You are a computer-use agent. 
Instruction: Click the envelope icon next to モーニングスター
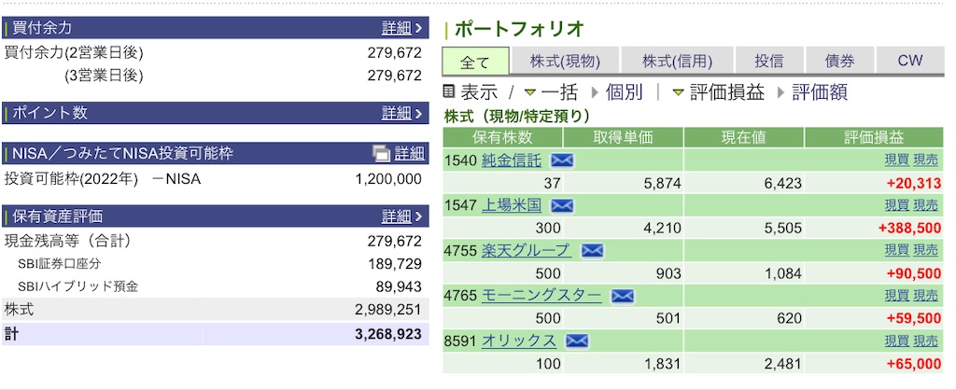pos(622,296)
